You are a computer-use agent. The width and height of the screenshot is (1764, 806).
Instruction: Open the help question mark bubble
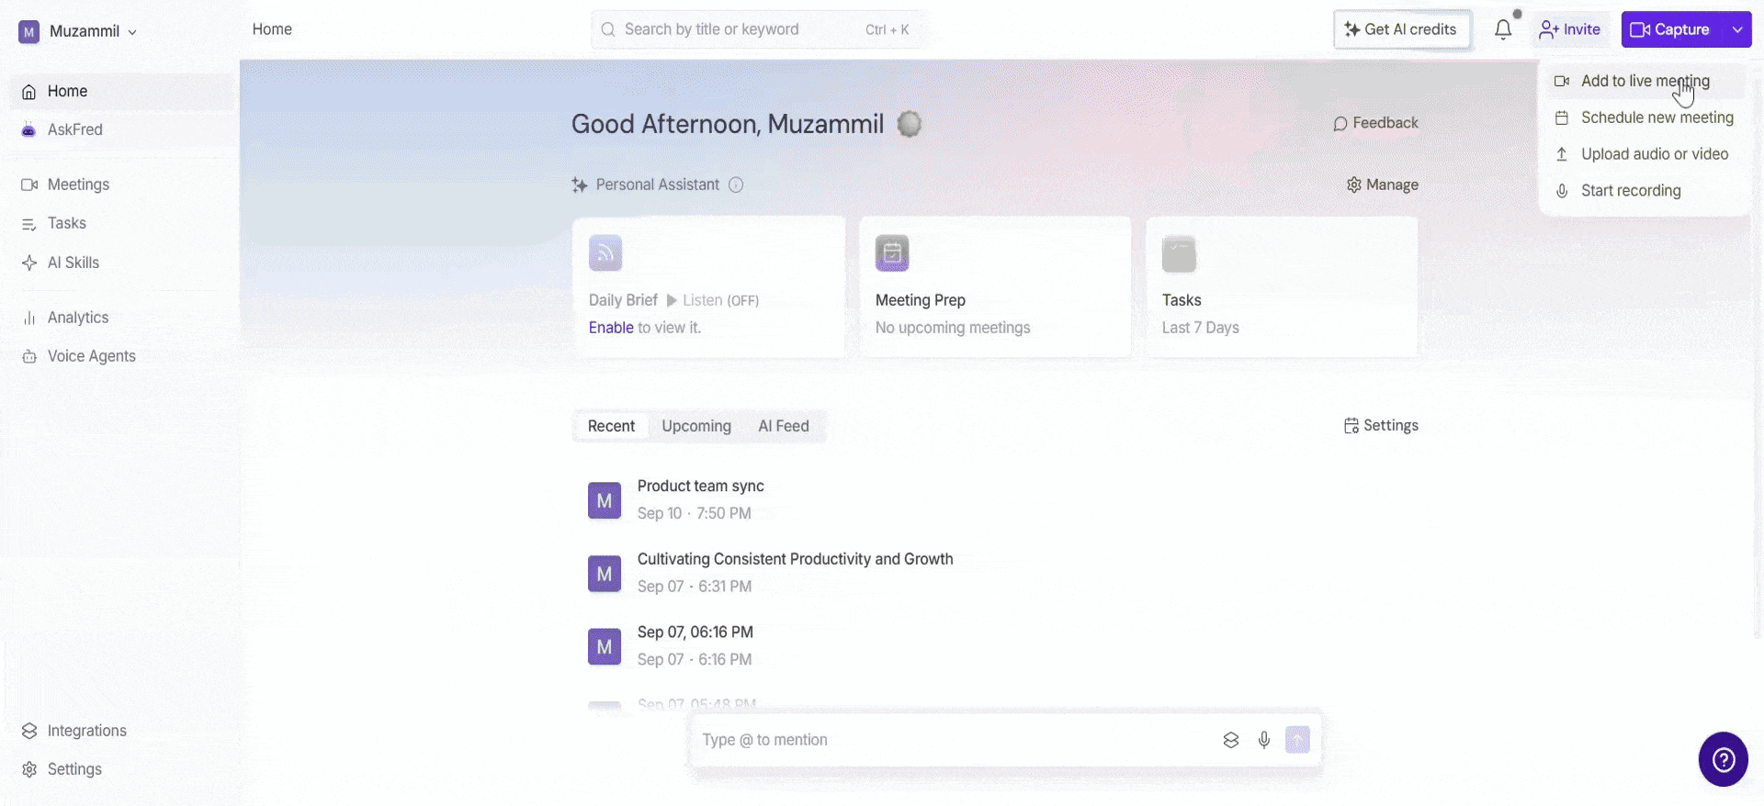pos(1724,759)
